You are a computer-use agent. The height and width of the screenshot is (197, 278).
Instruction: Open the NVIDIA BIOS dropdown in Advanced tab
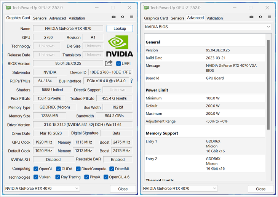(208, 27)
